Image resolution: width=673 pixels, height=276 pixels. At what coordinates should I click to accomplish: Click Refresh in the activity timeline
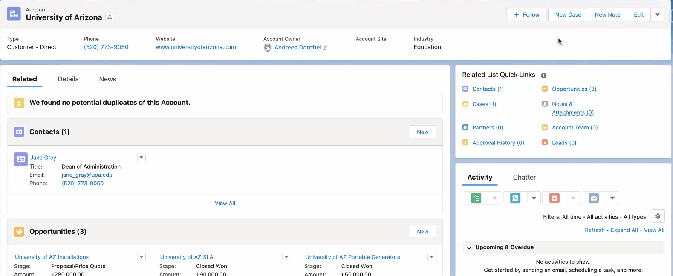pyautogui.click(x=595, y=230)
